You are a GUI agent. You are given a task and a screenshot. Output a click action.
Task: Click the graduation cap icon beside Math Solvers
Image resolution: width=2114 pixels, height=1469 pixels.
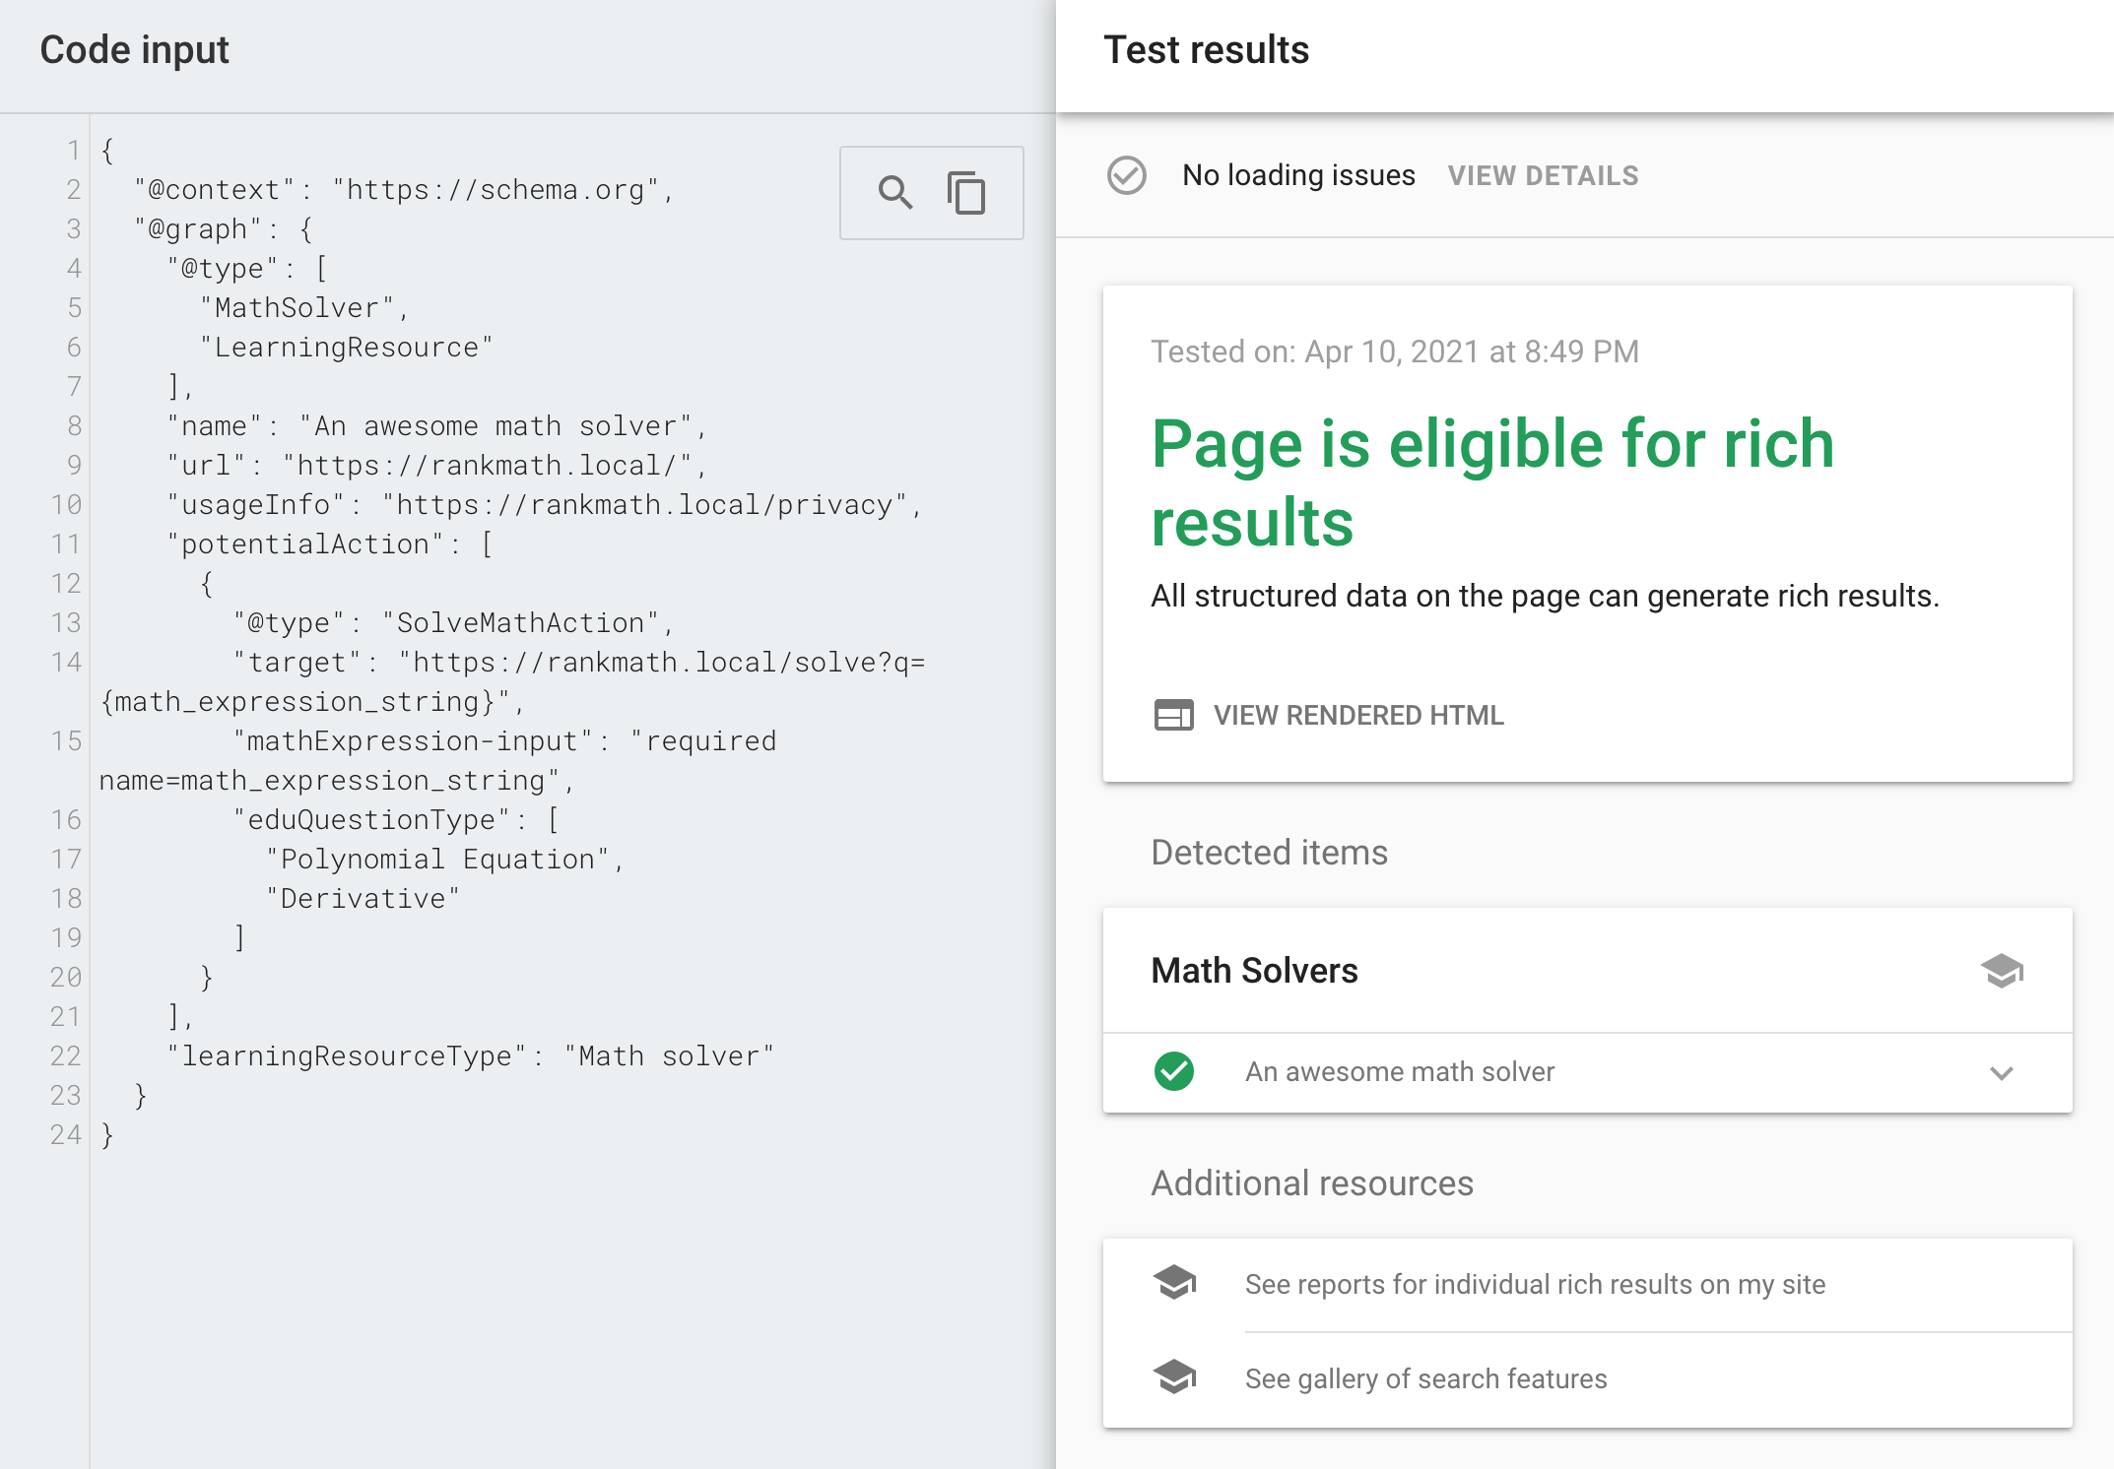pyautogui.click(x=2001, y=971)
